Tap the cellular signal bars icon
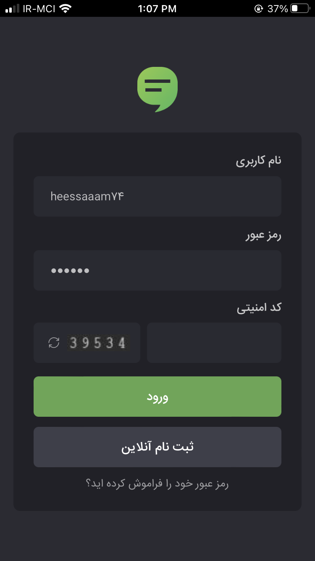This screenshot has width=315, height=561. pos(13,8)
